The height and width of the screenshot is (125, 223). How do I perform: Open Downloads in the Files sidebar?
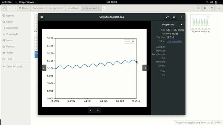(15, 34)
